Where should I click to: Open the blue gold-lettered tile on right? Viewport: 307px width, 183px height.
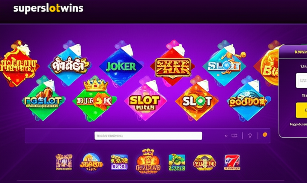tap(248, 101)
